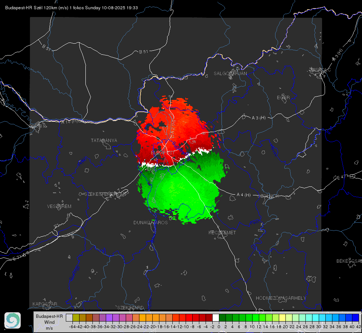
Task: Click the TATABÁNYA city label
Action: click(x=104, y=141)
